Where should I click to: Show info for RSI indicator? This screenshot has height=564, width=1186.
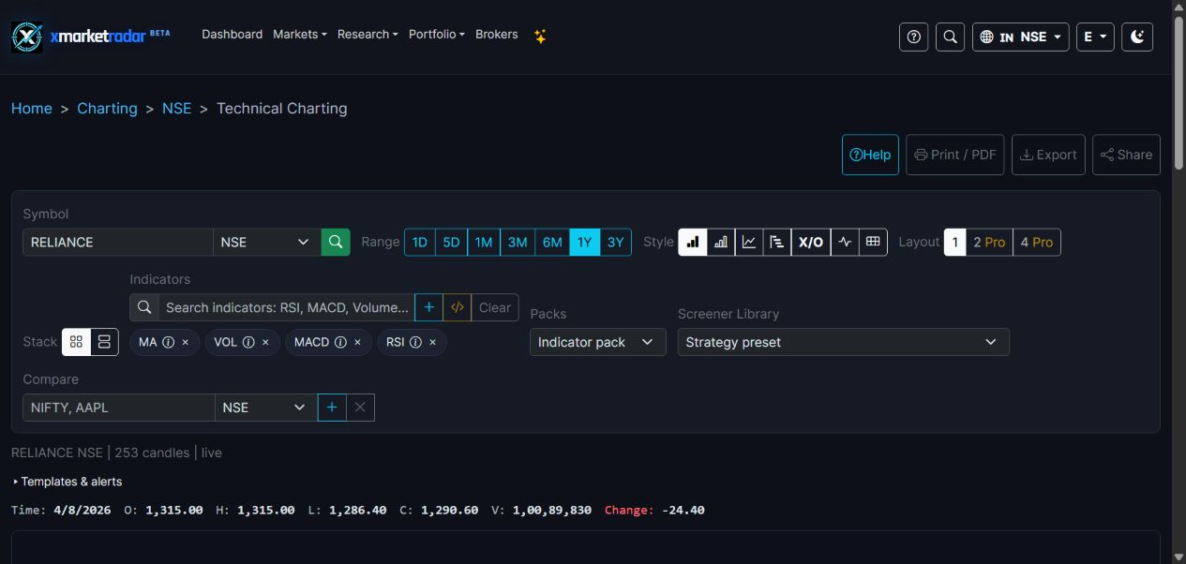point(415,342)
